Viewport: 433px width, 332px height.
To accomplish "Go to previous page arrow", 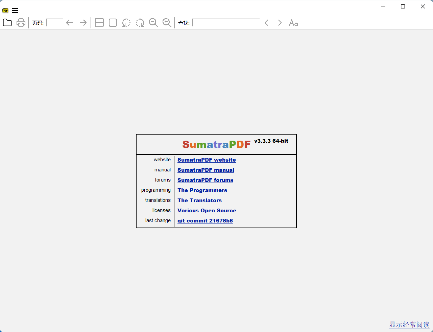I will (70, 23).
